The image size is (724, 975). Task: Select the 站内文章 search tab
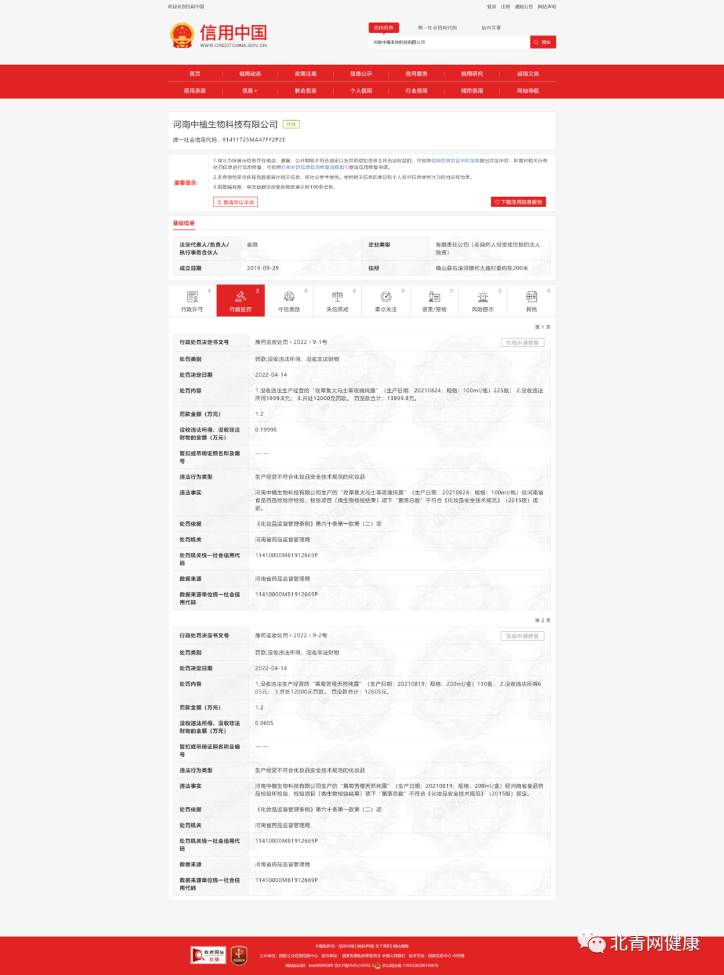pyautogui.click(x=491, y=28)
